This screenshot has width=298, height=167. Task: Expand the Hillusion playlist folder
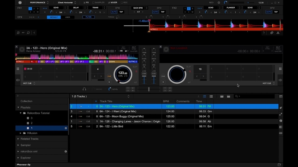click(x=20, y=133)
